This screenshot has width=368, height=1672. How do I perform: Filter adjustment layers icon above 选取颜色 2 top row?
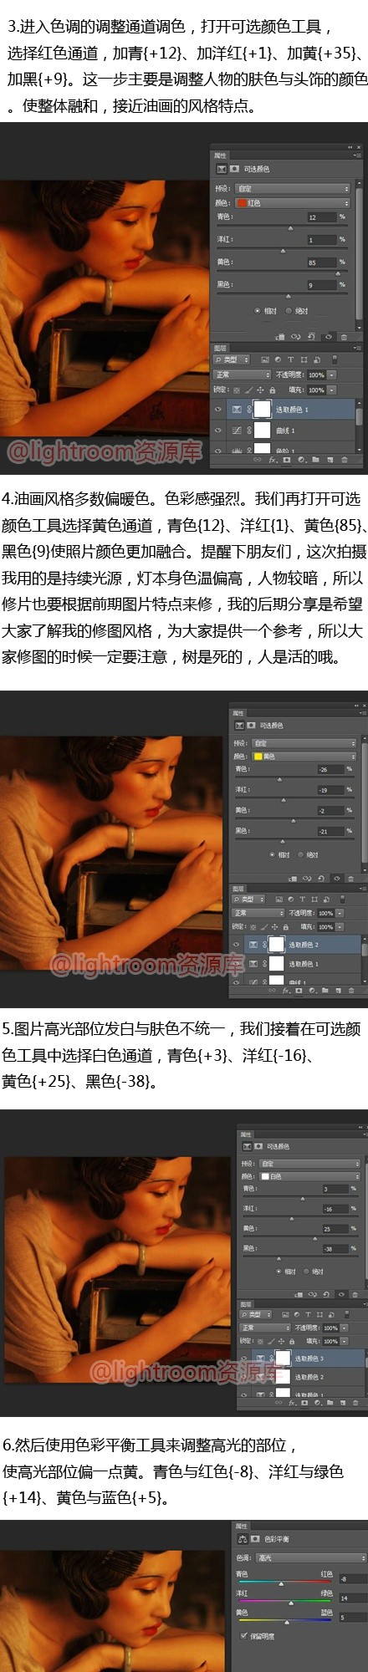tap(290, 900)
